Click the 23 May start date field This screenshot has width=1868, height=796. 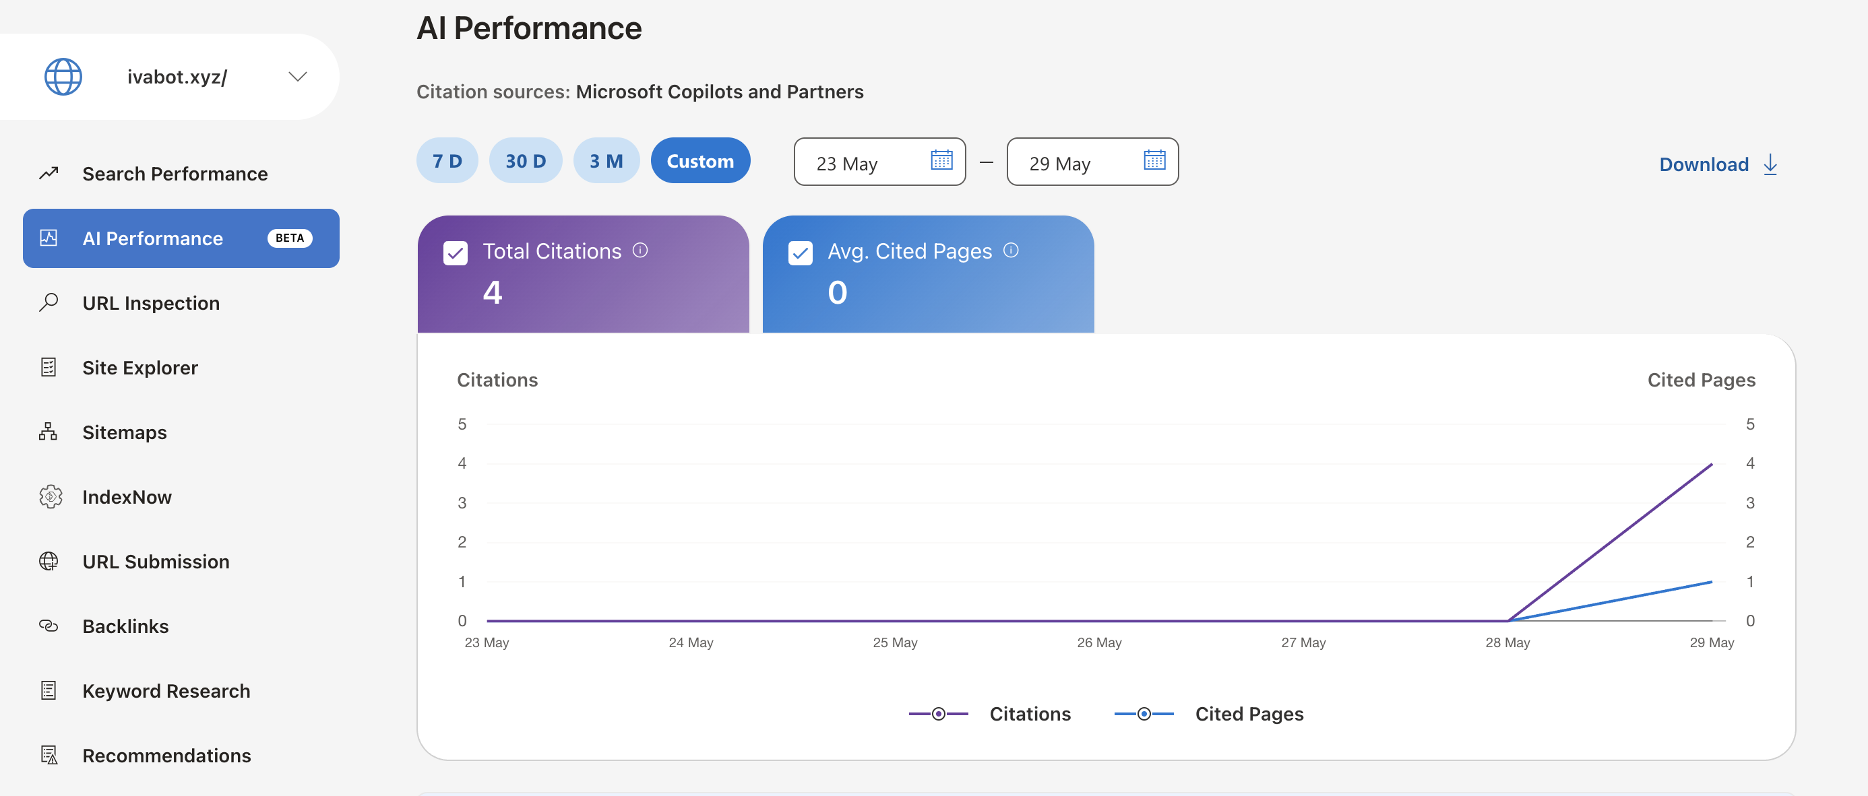879,162
